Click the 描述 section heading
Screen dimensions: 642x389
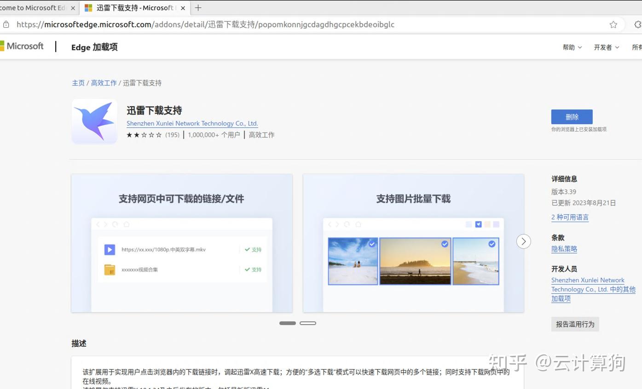coord(79,343)
